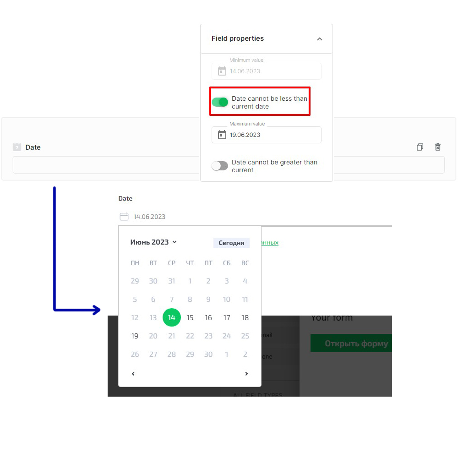
Task: Click disabled day 12 in calendar
Action: point(135,317)
